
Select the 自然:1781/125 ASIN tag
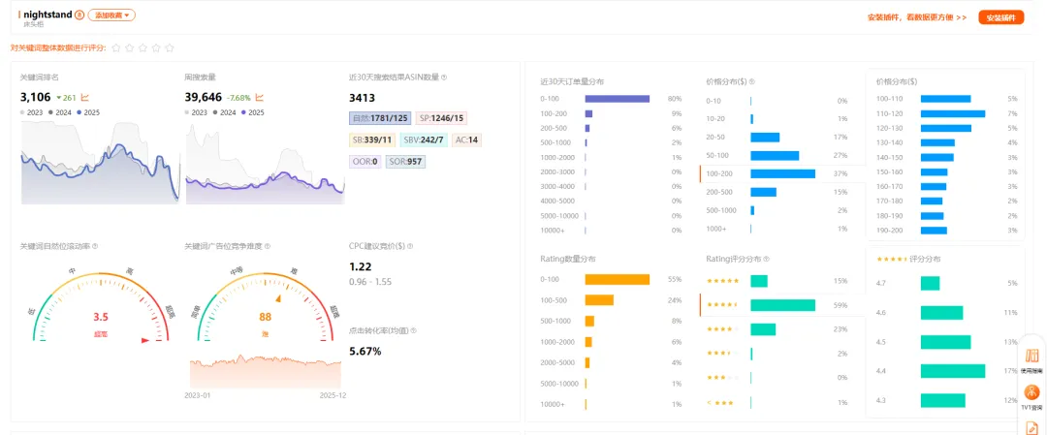(379, 118)
